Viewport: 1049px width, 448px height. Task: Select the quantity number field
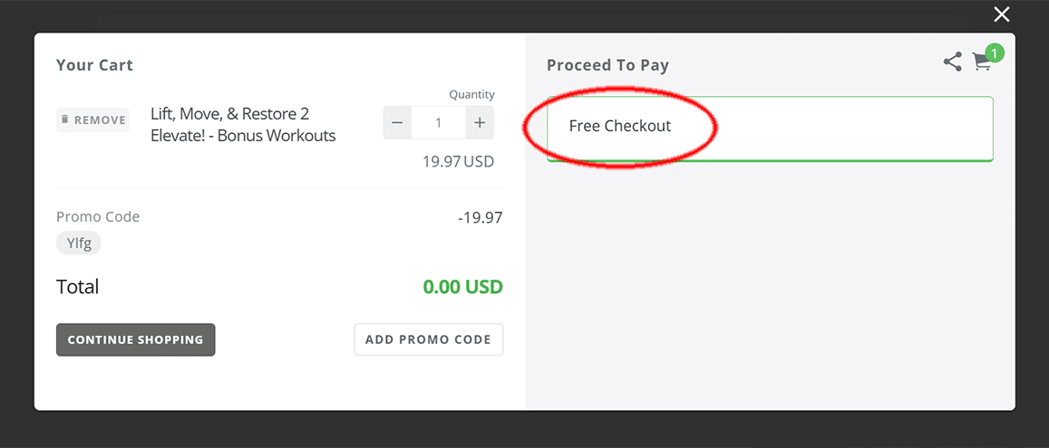tap(439, 123)
